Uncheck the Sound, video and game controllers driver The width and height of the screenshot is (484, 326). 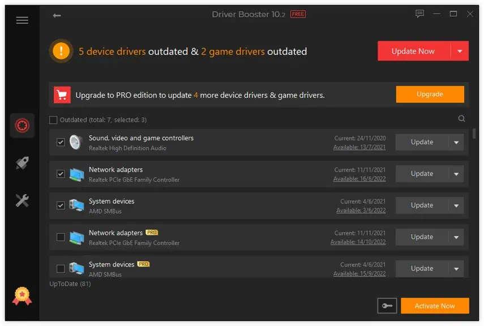point(61,142)
